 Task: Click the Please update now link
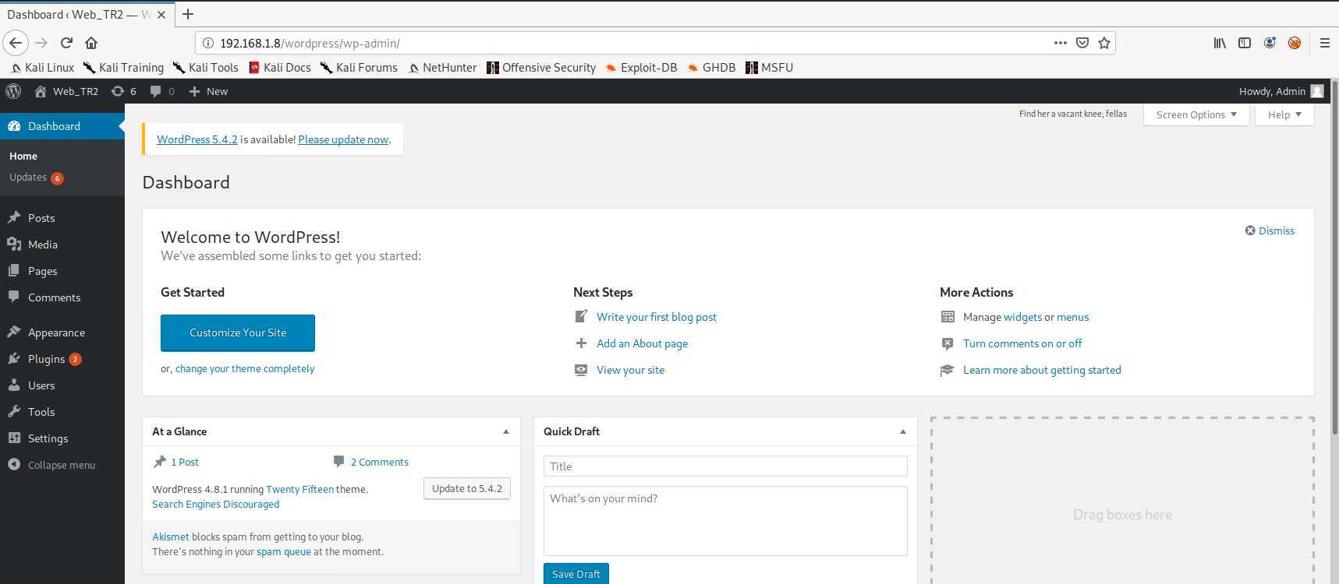click(x=343, y=139)
